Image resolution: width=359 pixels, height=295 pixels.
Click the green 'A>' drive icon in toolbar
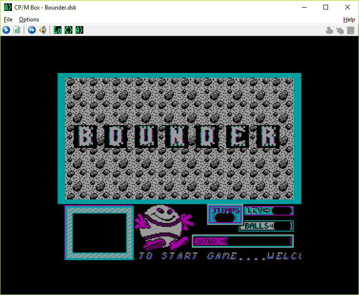pyautogui.click(x=80, y=30)
